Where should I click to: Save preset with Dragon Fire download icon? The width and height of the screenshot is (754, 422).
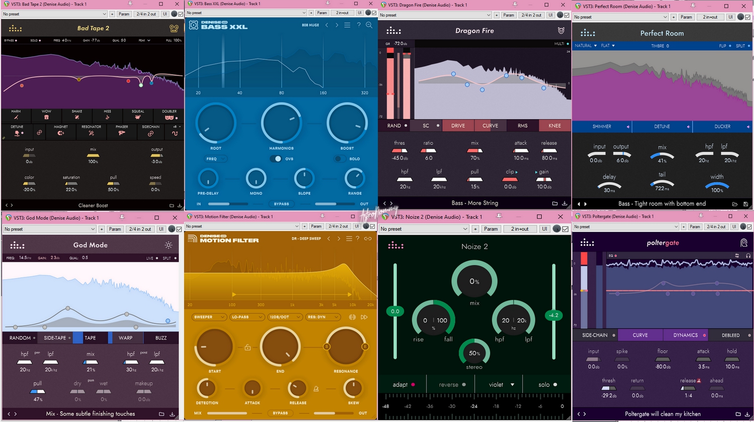(x=564, y=203)
